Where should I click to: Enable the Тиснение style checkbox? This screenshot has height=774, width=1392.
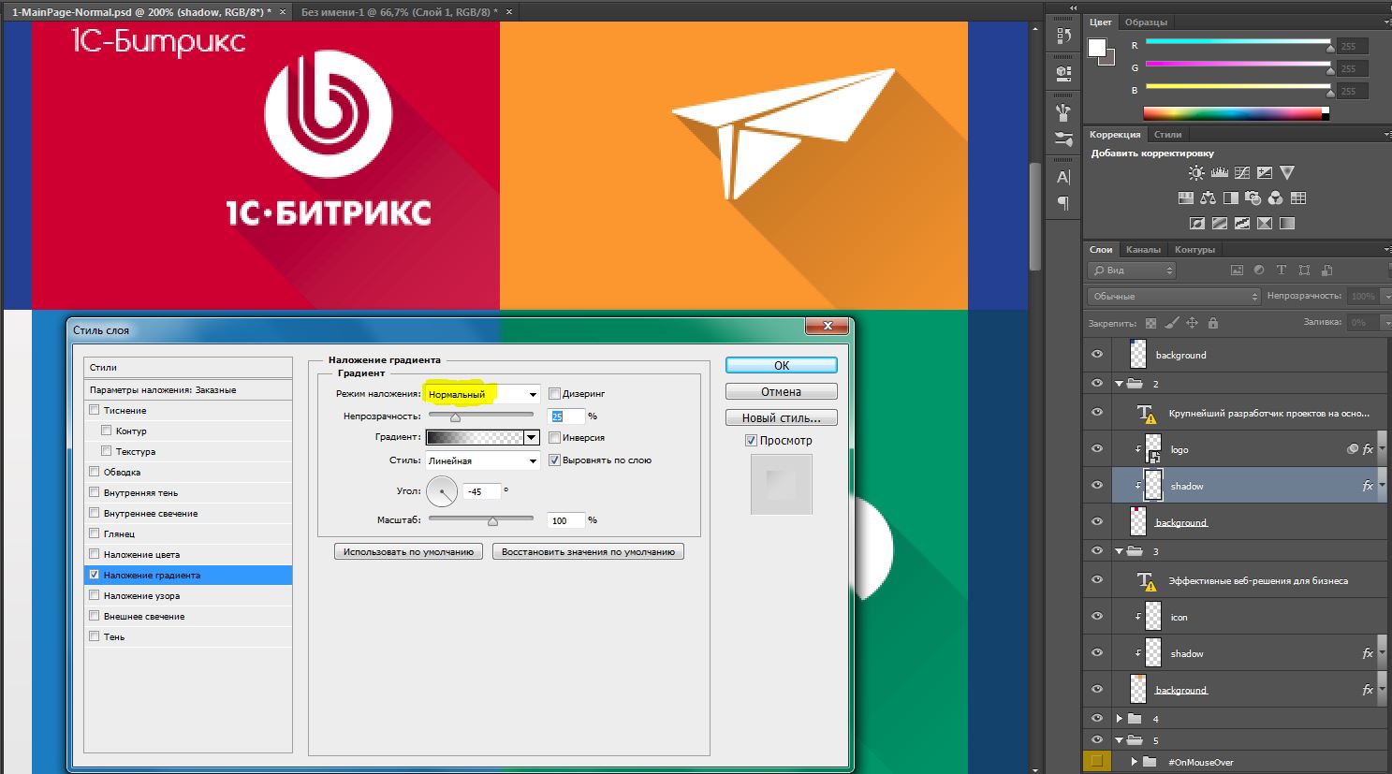click(94, 410)
